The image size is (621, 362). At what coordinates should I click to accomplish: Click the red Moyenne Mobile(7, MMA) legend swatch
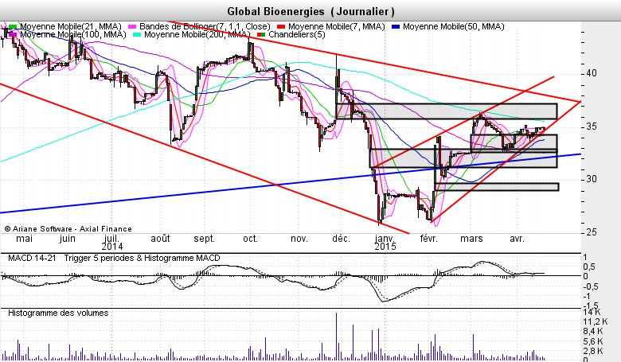(x=281, y=26)
